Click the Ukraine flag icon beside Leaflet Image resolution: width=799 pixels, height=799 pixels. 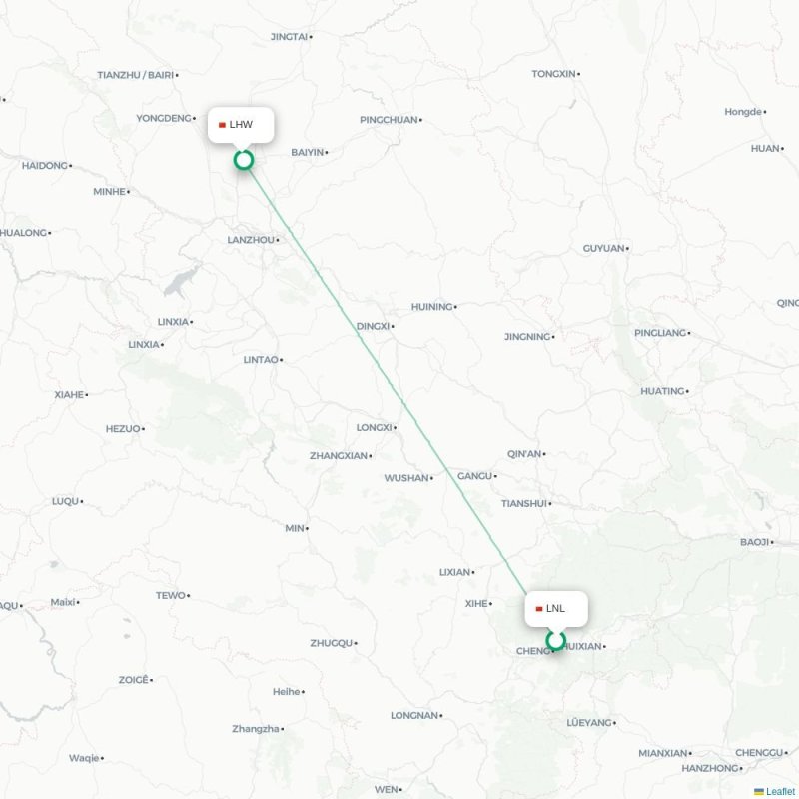759,791
